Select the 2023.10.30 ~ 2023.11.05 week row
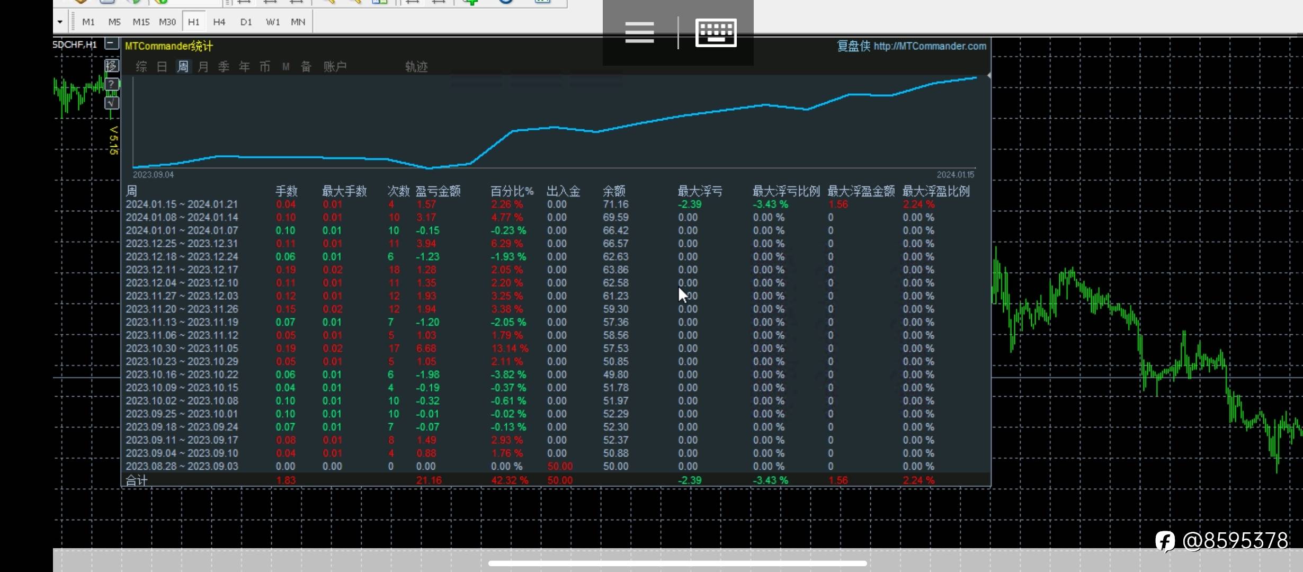This screenshot has height=572, width=1303. click(x=182, y=348)
